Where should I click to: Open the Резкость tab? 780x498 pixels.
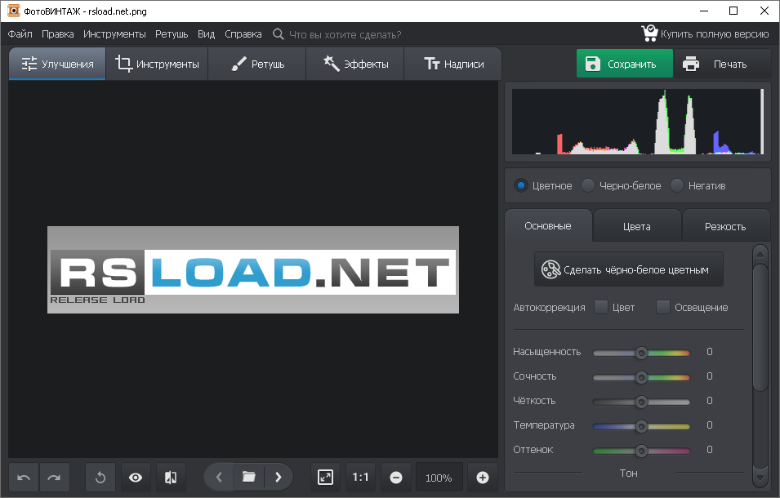point(724,227)
